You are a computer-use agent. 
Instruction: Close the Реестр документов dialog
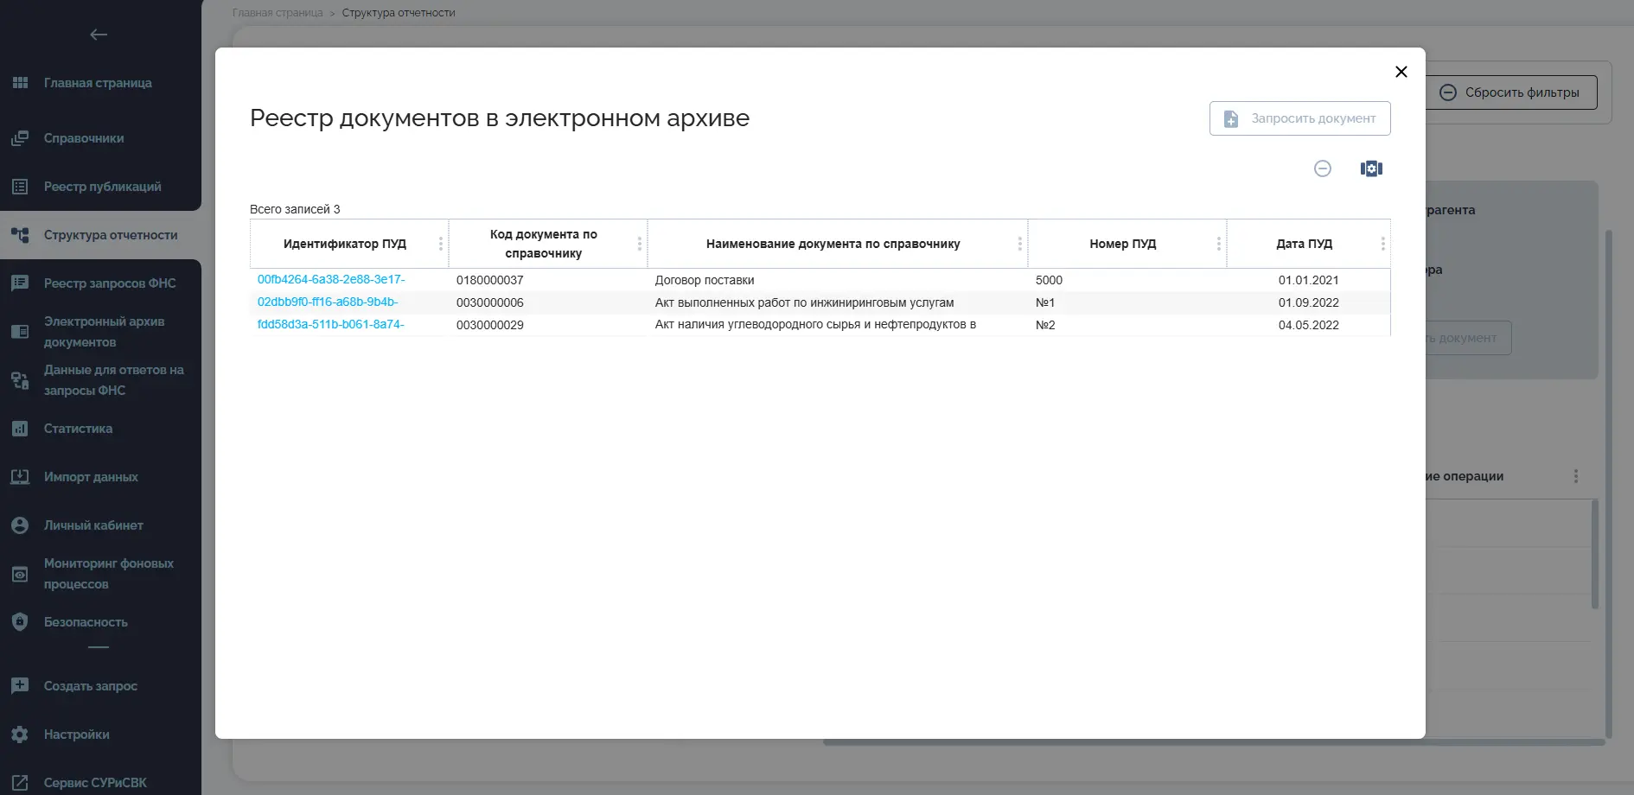coord(1401,72)
